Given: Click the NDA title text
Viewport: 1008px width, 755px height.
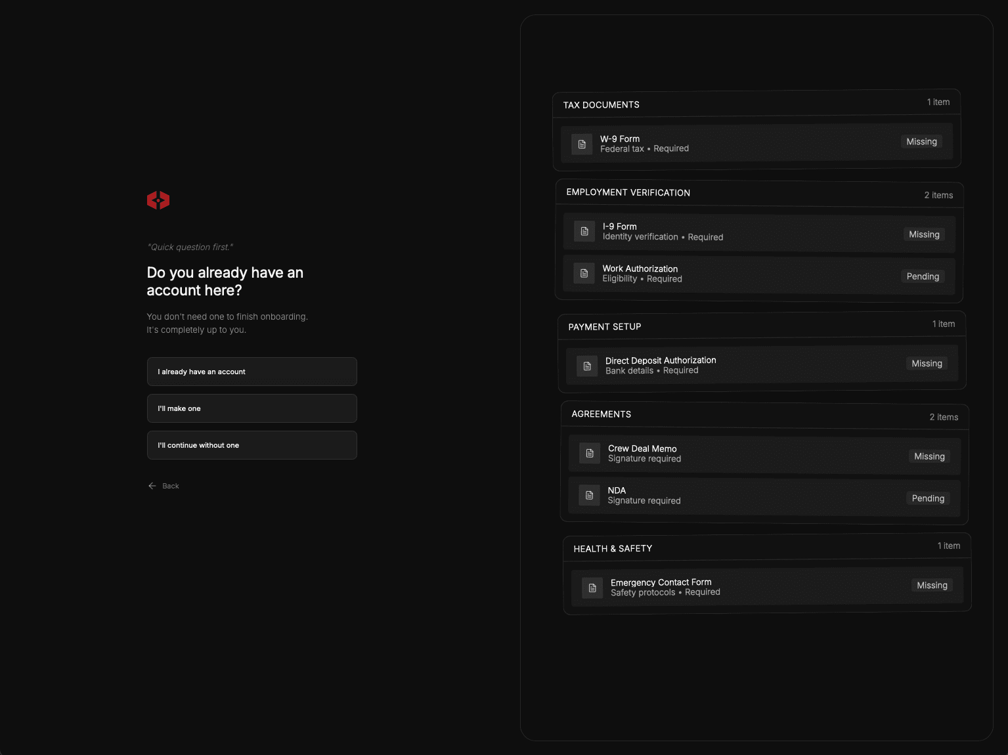Looking at the screenshot, I should 617,490.
